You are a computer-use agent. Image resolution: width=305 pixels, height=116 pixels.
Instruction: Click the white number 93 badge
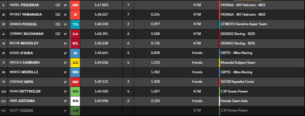click(x=75, y=101)
